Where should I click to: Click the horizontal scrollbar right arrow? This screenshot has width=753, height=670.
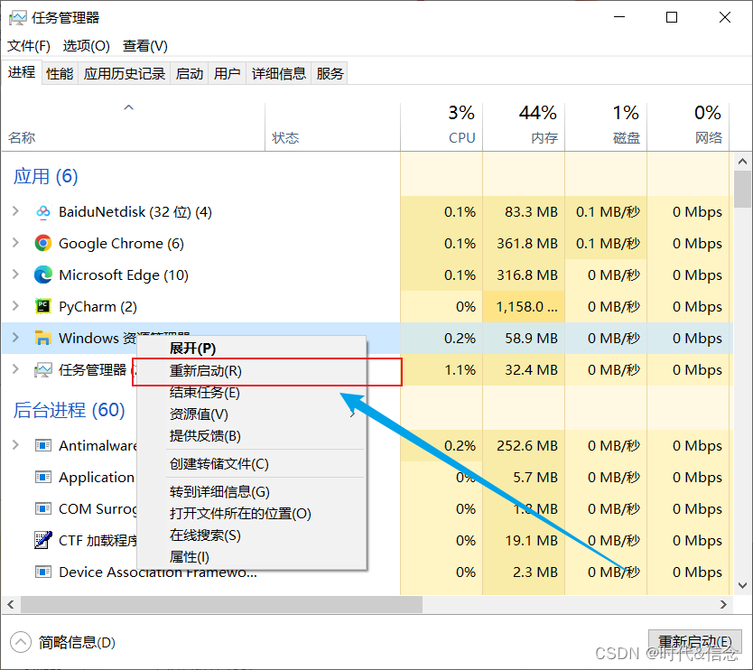pos(721,604)
